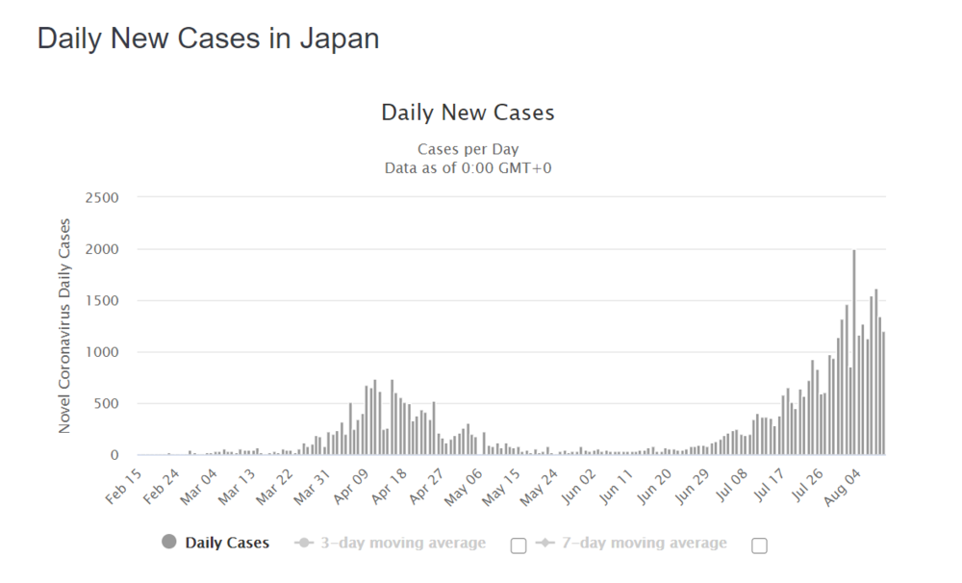Image resolution: width=962 pixels, height=583 pixels.
Task: Enable the checkbox after 7-day moving average
Action: point(759,545)
